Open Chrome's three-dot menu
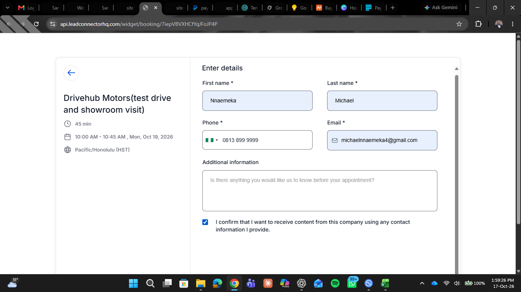The width and height of the screenshot is (521, 292). point(512,24)
